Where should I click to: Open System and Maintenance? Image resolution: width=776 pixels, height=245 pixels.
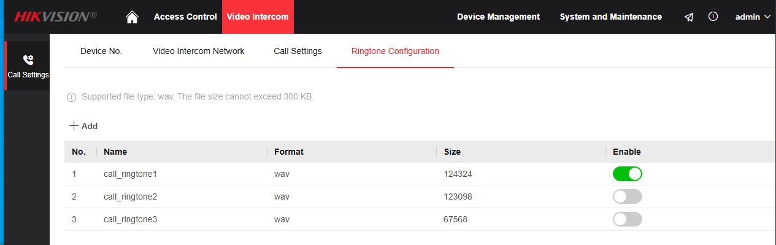(610, 17)
